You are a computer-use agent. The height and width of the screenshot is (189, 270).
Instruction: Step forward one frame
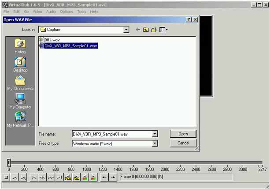point(51,178)
